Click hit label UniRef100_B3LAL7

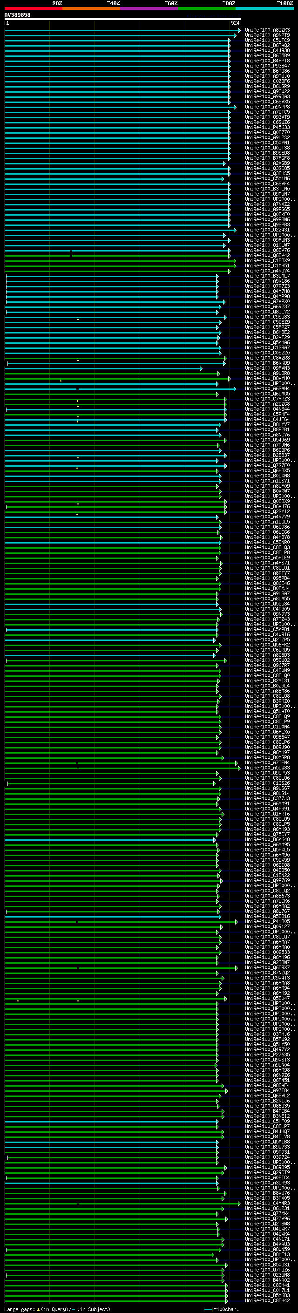click(267, 276)
